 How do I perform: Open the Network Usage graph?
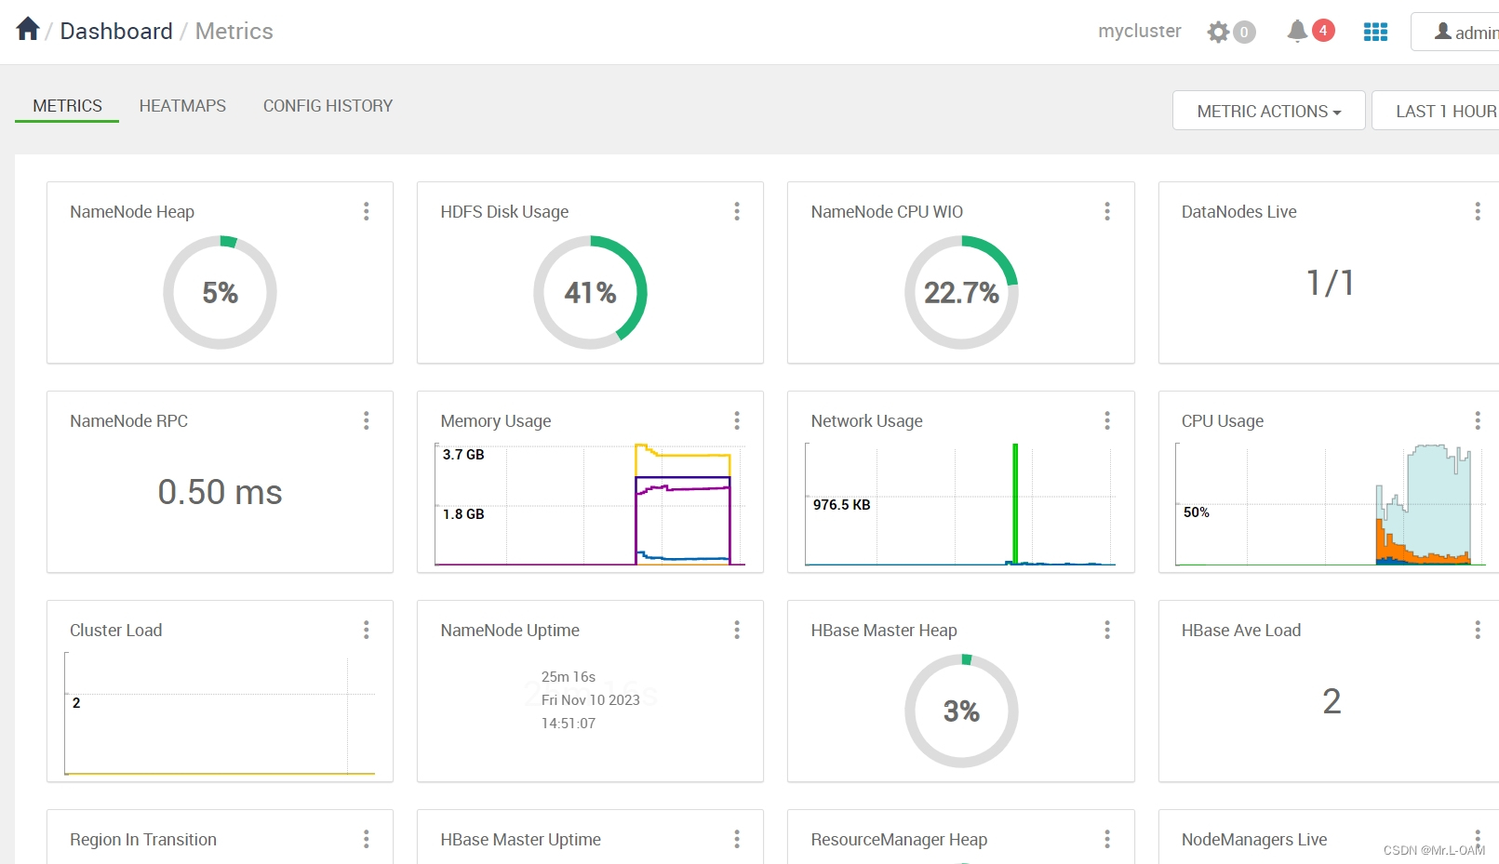960,504
